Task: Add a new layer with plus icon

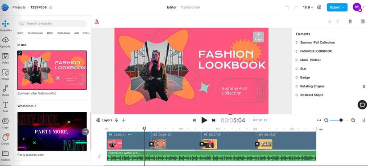Action: click(x=124, y=120)
